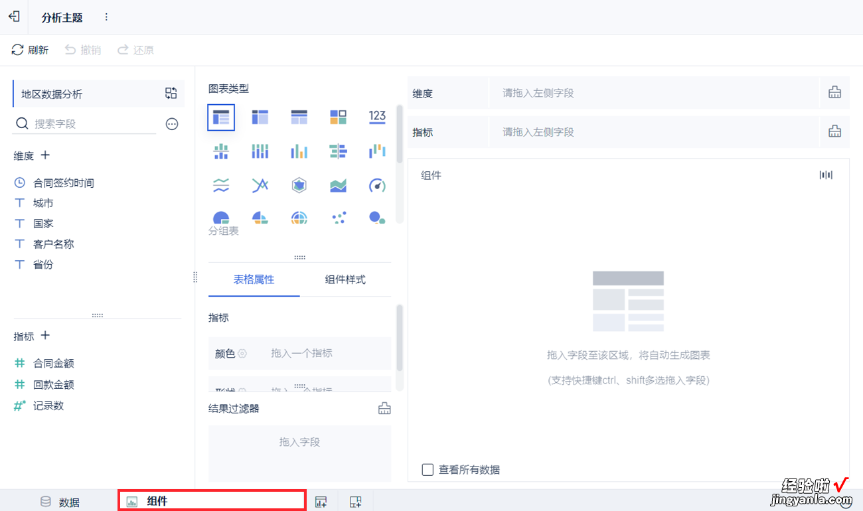Screen dimensions: 863x511
Task: Choose the comparison bar chart type
Action: tap(338, 152)
